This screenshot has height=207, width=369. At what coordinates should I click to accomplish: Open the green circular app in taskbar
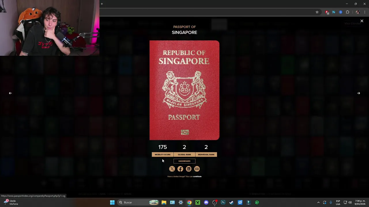257,202
